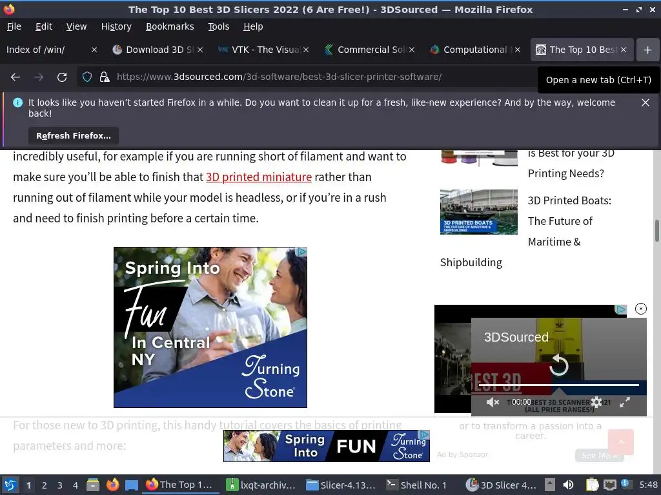Switch to the 'VTK - The Visual' tab

[x=263, y=50]
